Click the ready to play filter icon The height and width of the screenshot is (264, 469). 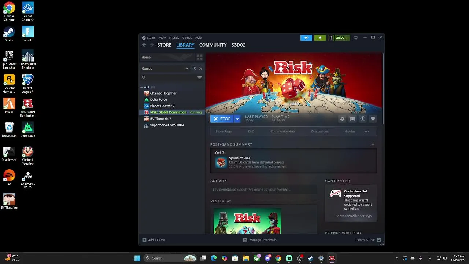click(x=200, y=69)
